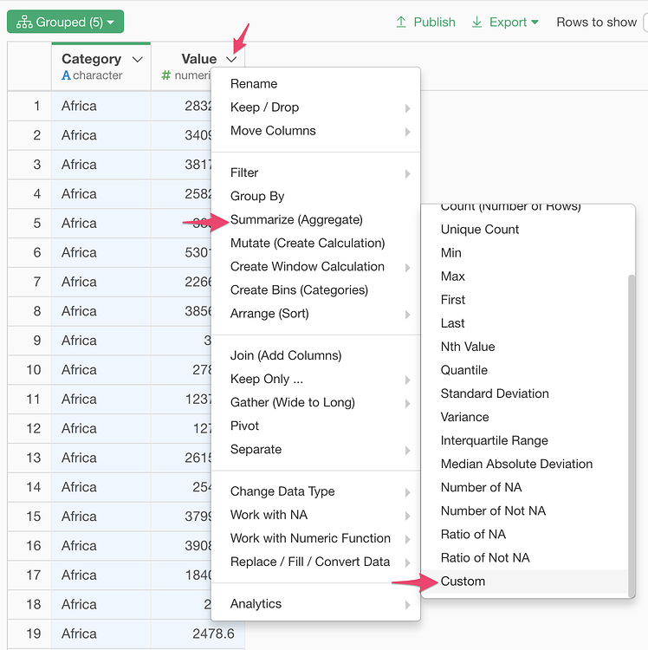Open Create Window Calculation submenu
This screenshot has height=650, width=648.
[315, 267]
